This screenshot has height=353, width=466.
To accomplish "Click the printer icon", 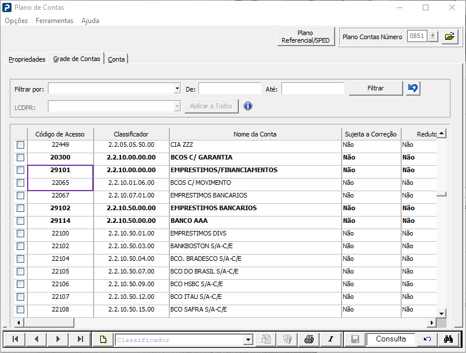I will point(309,339).
